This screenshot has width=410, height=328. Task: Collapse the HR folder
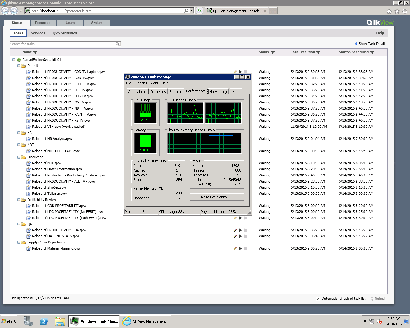tap(19, 133)
